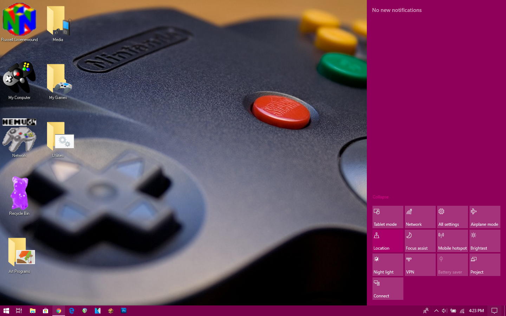Launch Photoshop from the taskbar
Viewport: 506px width, 316px height.
pos(124,311)
